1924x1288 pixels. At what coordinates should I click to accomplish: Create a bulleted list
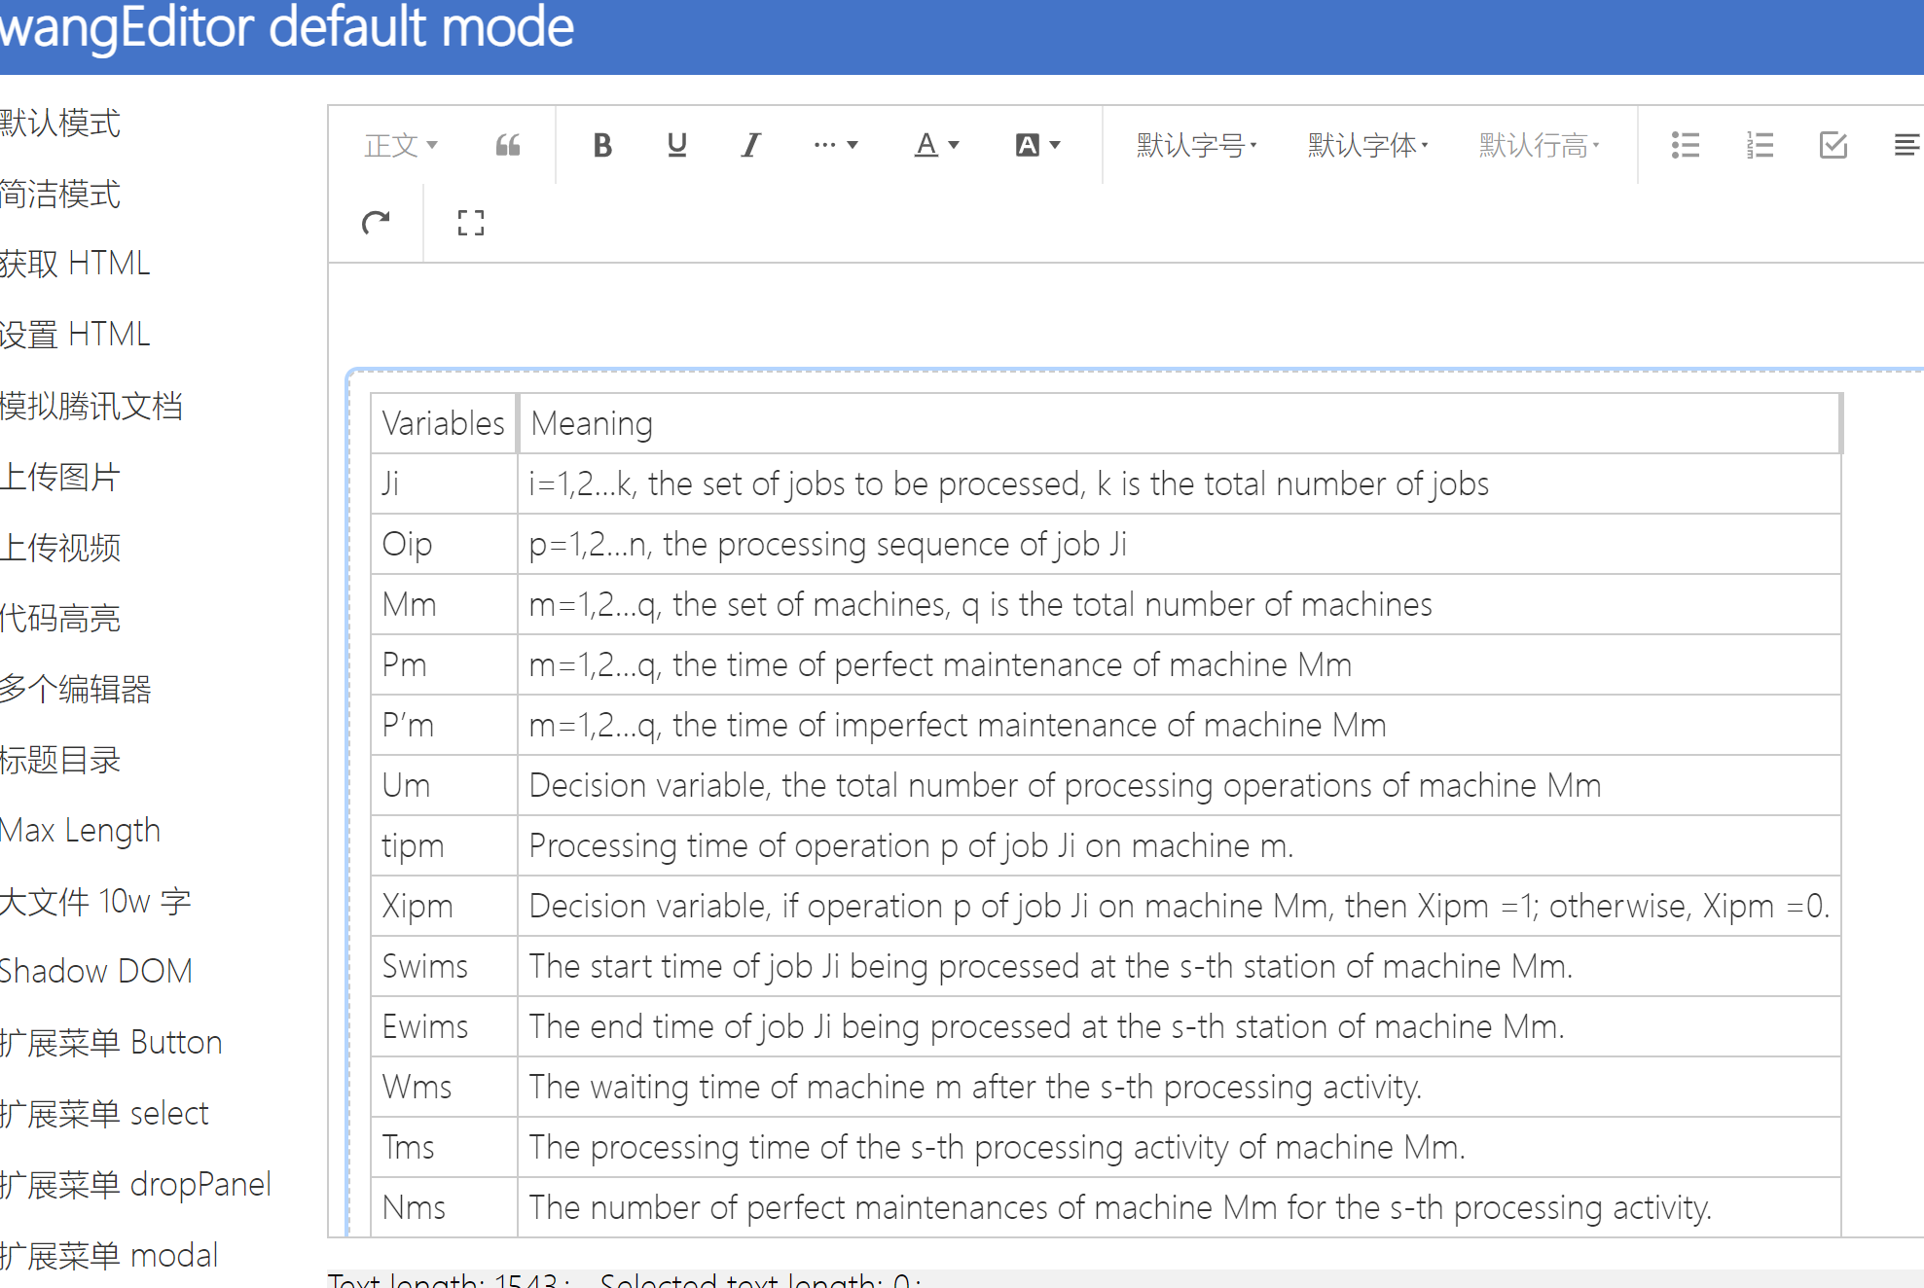1685,144
